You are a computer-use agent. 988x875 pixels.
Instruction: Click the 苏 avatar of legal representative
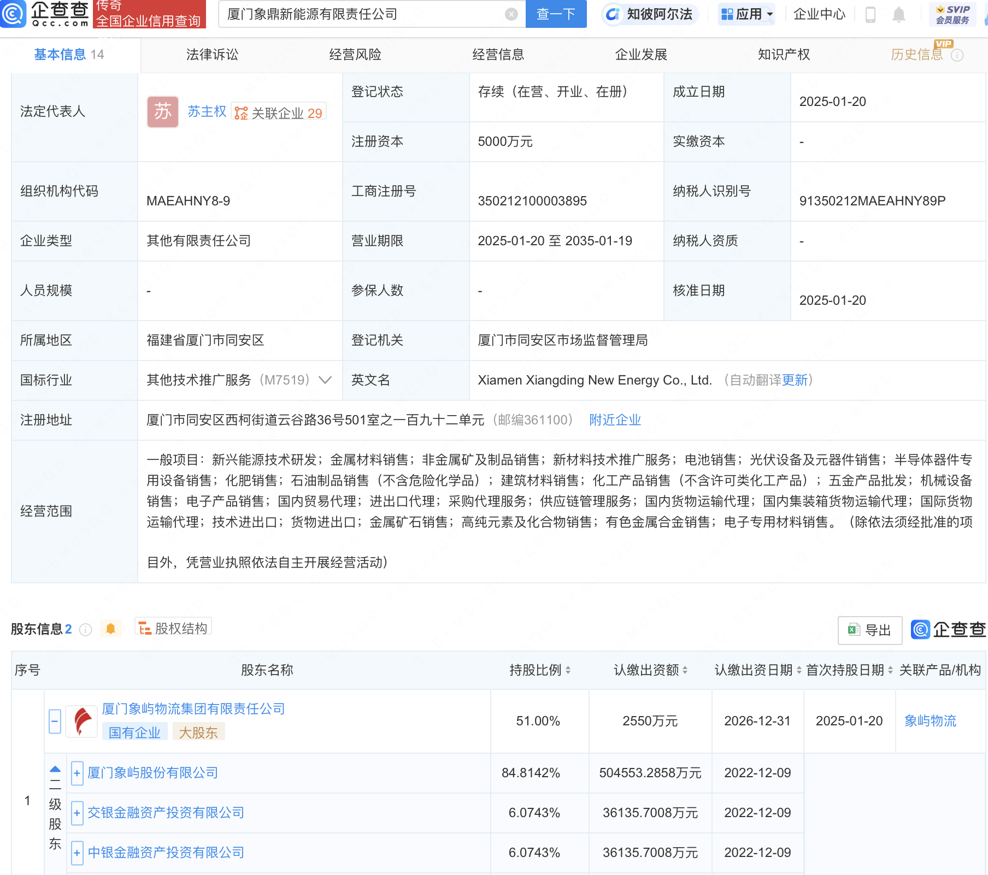pos(163,112)
